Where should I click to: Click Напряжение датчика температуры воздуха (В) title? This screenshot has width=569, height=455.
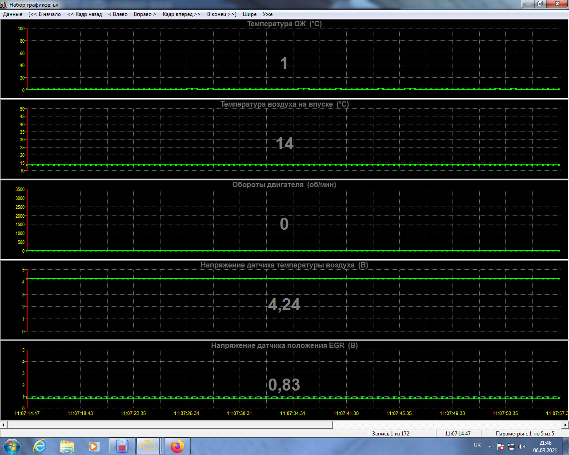coord(284,265)
